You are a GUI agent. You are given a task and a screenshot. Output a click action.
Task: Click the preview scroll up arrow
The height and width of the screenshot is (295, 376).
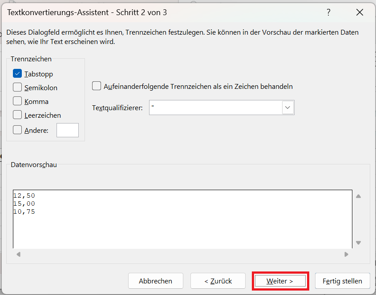click(x=359, y=196)
